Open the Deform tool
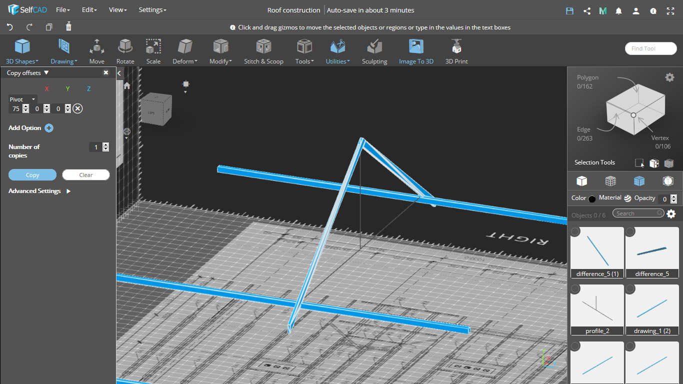This screenshot has height=384, width=683. coord(185,51)
